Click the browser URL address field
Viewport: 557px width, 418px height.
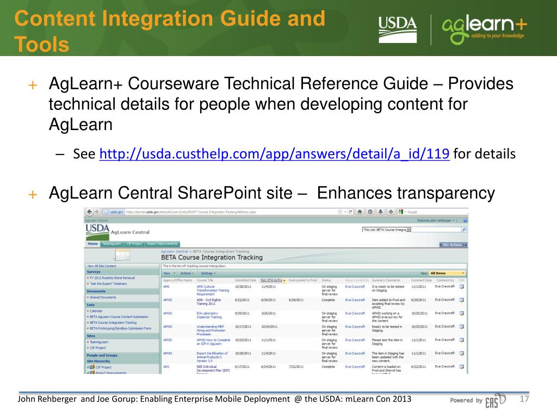coord(230,212)
